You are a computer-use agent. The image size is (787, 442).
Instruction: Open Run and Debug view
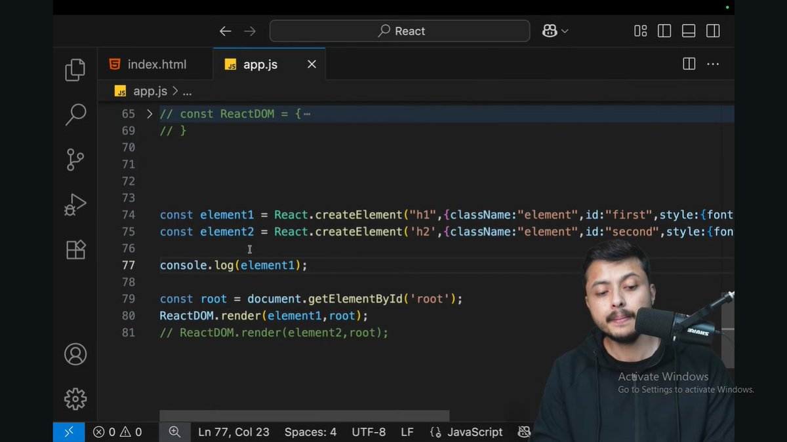pyautogui.click(x=75, y=205)
